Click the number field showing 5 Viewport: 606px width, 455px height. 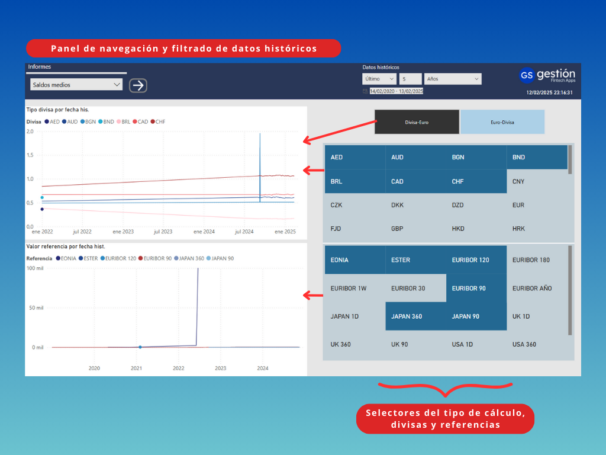[411, 79]
